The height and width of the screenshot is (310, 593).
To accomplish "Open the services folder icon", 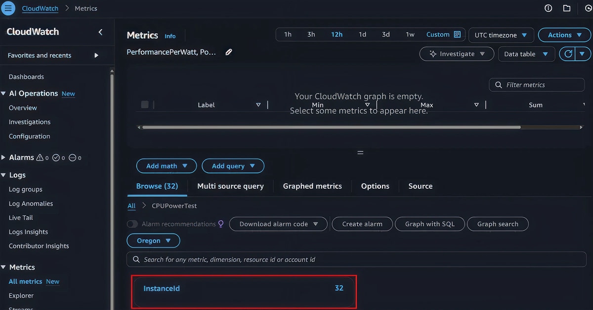I will click(567, 8).
